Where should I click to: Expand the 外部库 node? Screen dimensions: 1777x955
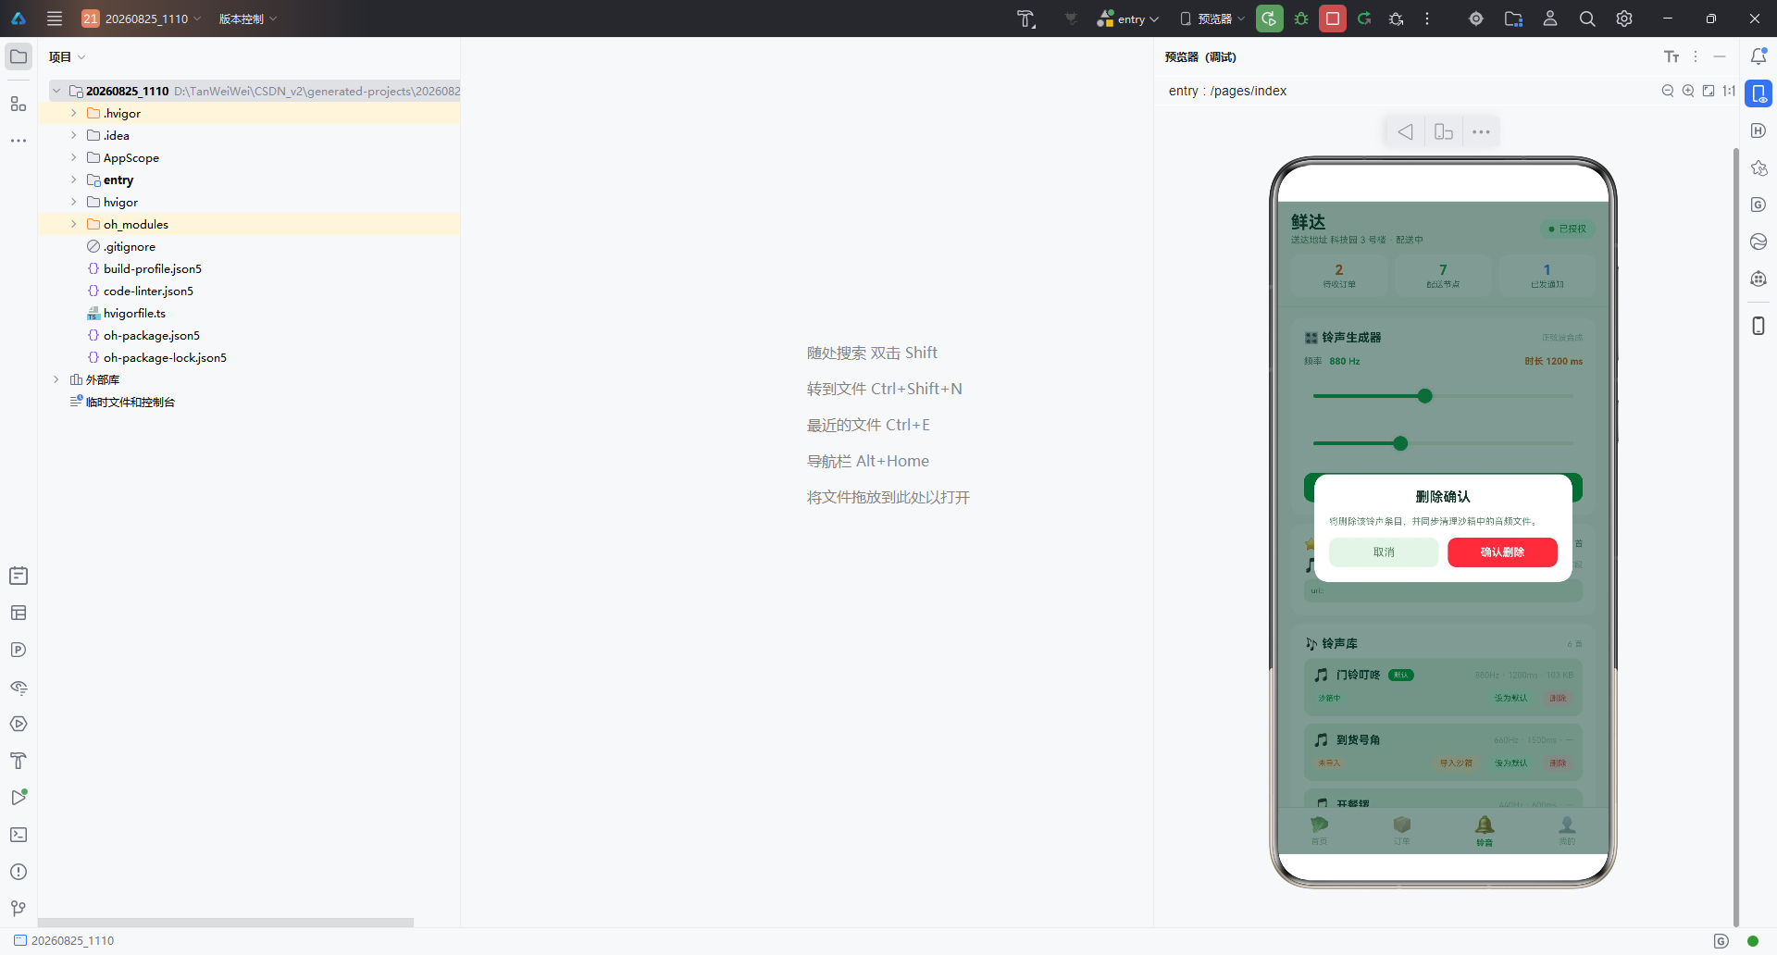tap(56, 379)
